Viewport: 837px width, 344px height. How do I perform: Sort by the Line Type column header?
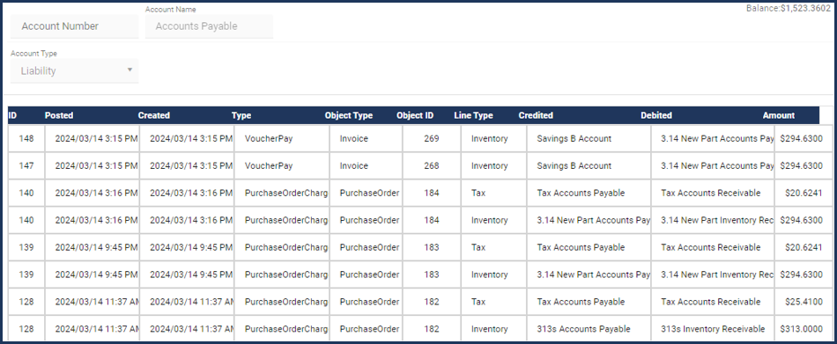[x=473, y=115]
